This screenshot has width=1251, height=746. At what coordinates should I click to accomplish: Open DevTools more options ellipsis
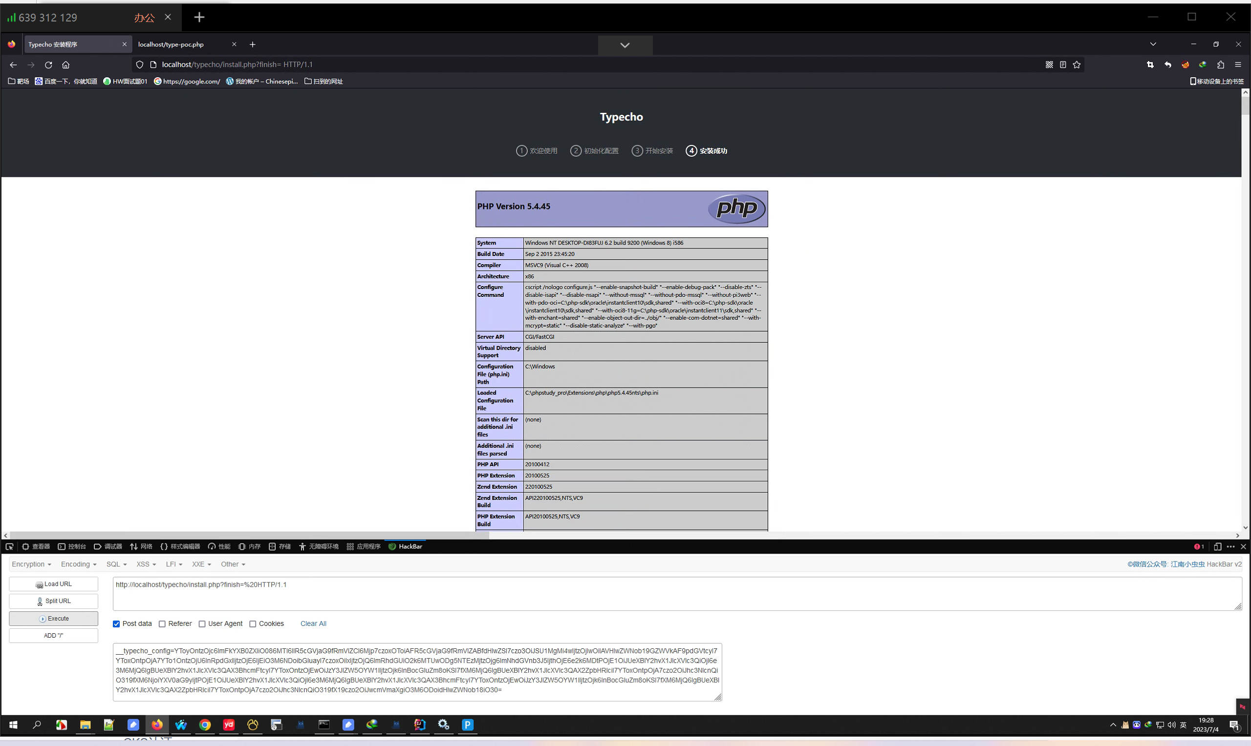pos(1231,546)
